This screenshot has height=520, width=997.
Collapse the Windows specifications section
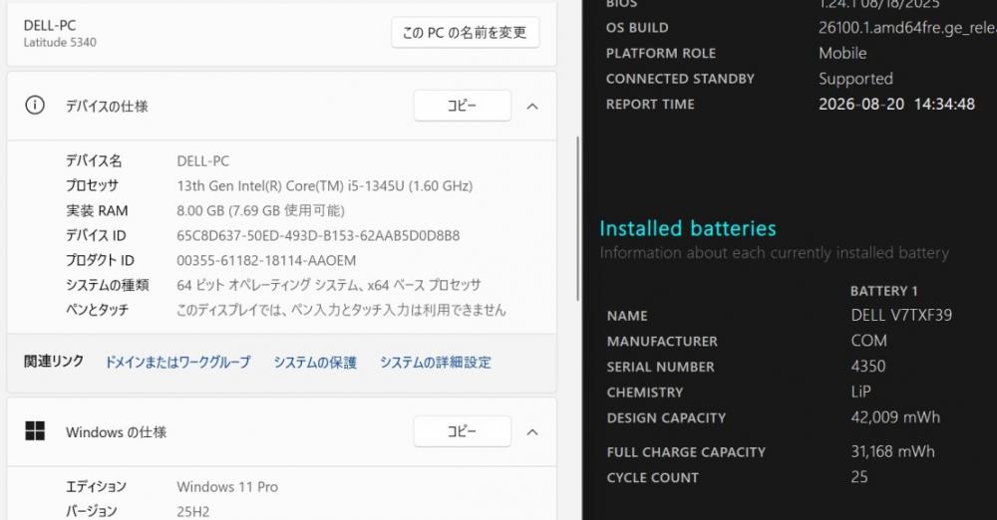[532, 432]
